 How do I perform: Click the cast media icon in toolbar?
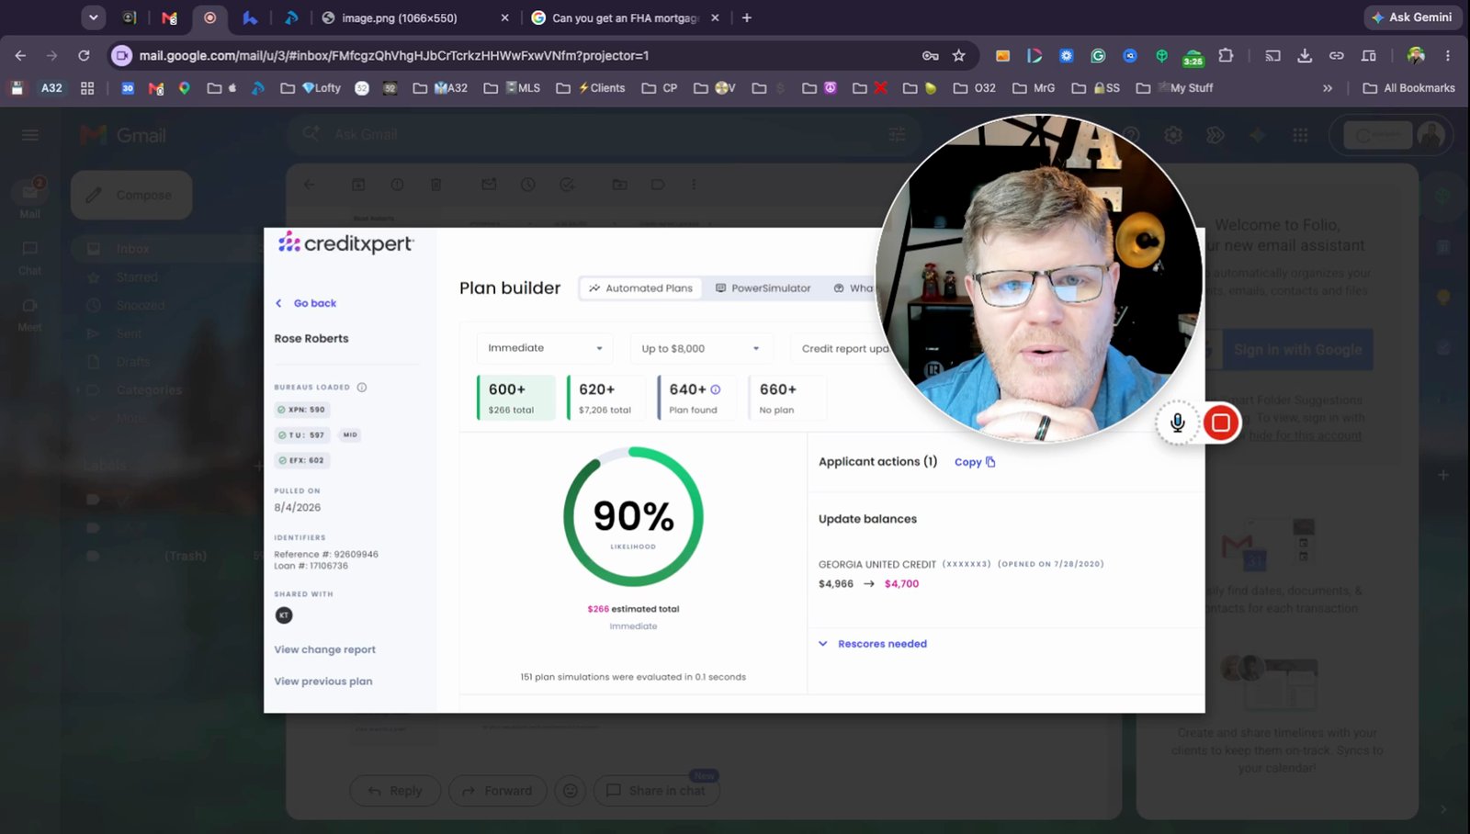click(1272, 56)
